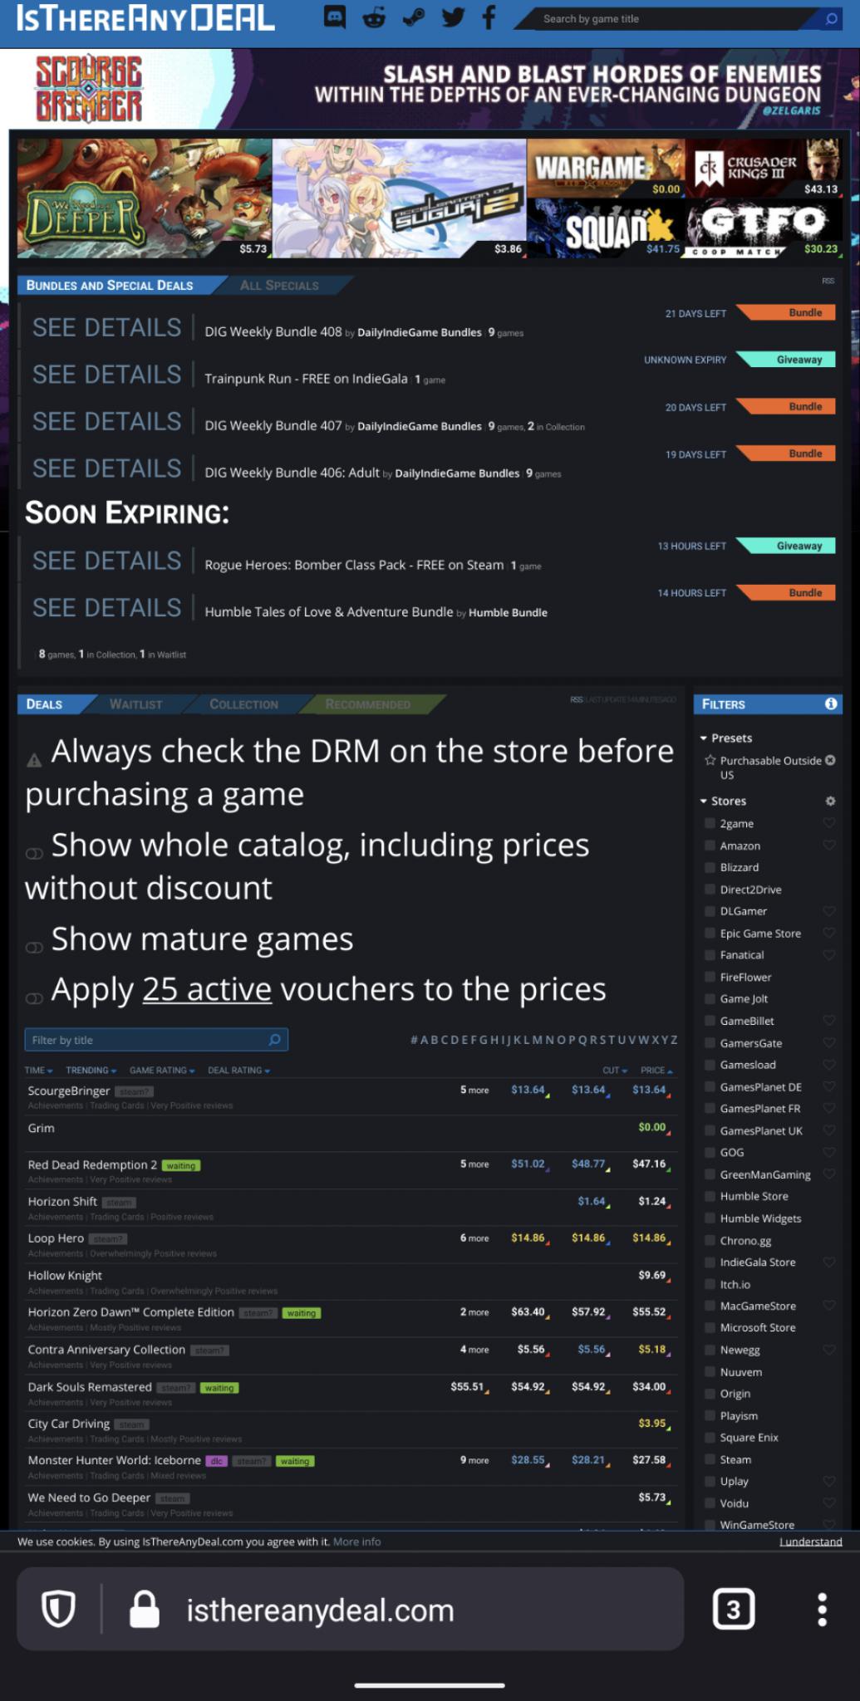Expand 5 more prices for ScourgeBringer
The image size is (860, 1701).
(474, 1090)
